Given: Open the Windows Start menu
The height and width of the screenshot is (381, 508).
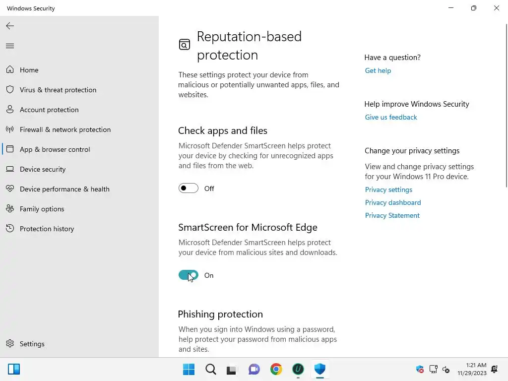Looking at the screenshot, I should coord(189,369).
